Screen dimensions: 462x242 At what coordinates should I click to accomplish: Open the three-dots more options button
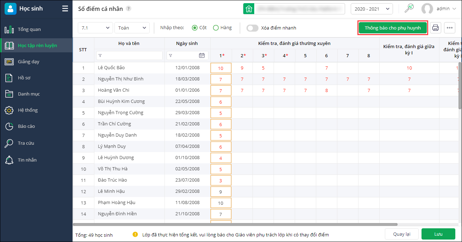click(x=449, y=28)
